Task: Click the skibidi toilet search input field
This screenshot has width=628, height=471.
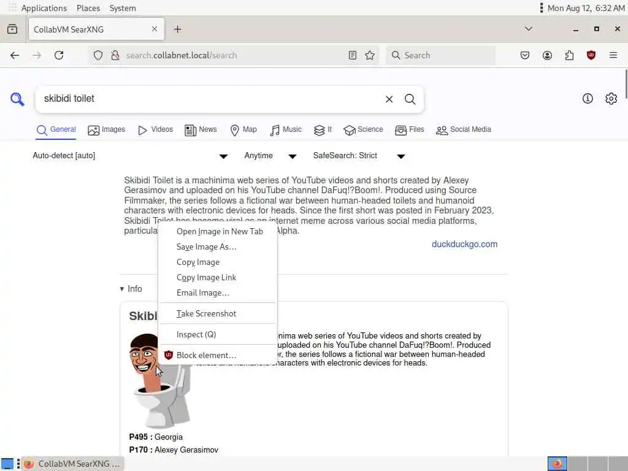Action: coord(209,99)
